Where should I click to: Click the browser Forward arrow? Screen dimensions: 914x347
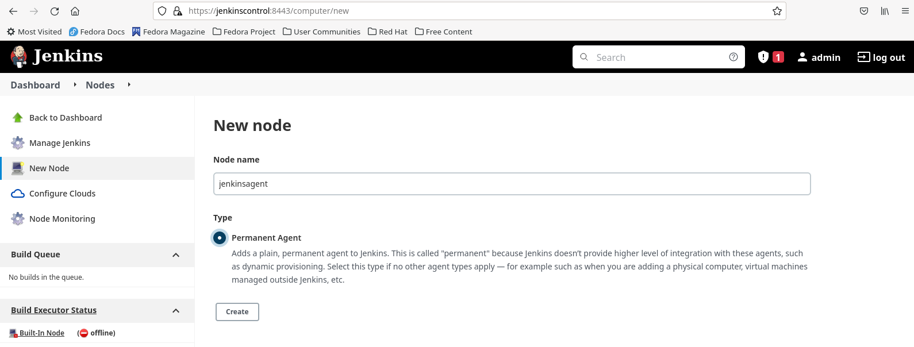(34, 11)
